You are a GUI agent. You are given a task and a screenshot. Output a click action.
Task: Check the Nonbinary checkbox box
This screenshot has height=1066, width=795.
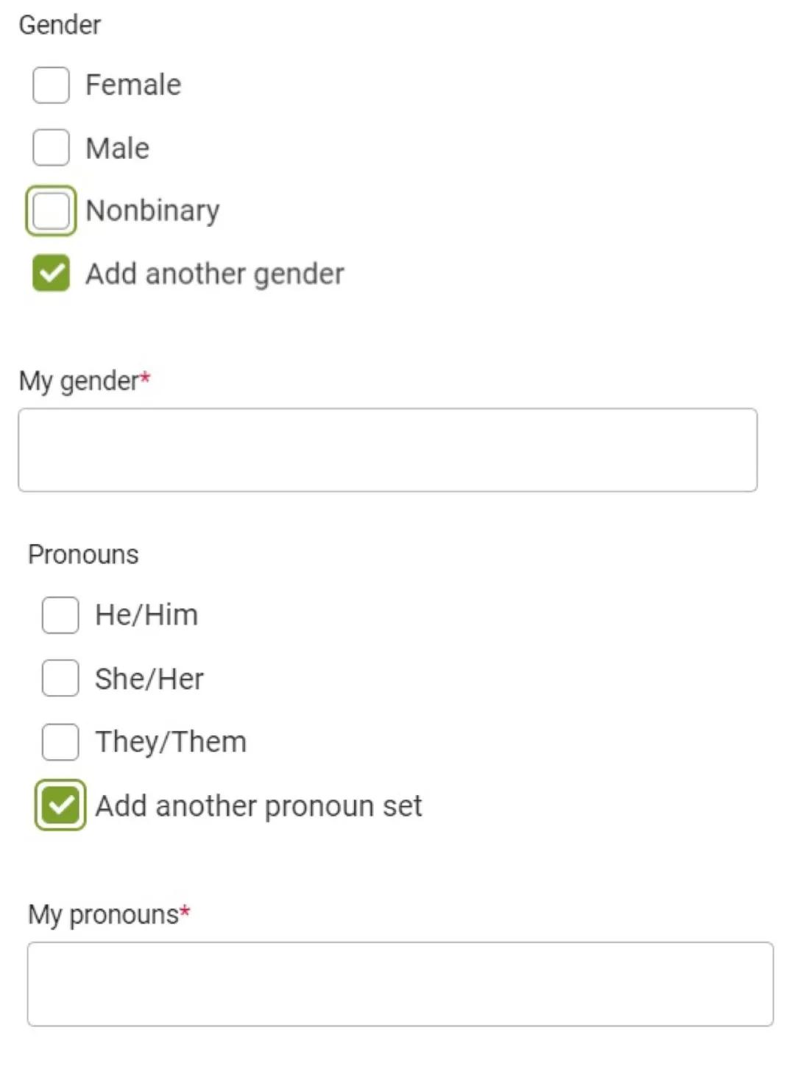tap(51, 211)
